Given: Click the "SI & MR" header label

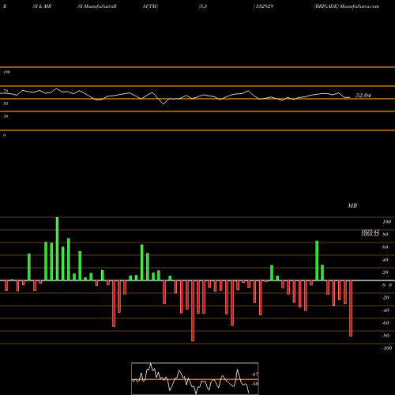Looking at the screenshot, I should pyautogui.click(x=42, y=6).
